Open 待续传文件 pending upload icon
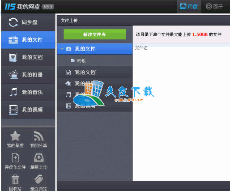This screenshot has width=230, height=191. click(15, 157)
